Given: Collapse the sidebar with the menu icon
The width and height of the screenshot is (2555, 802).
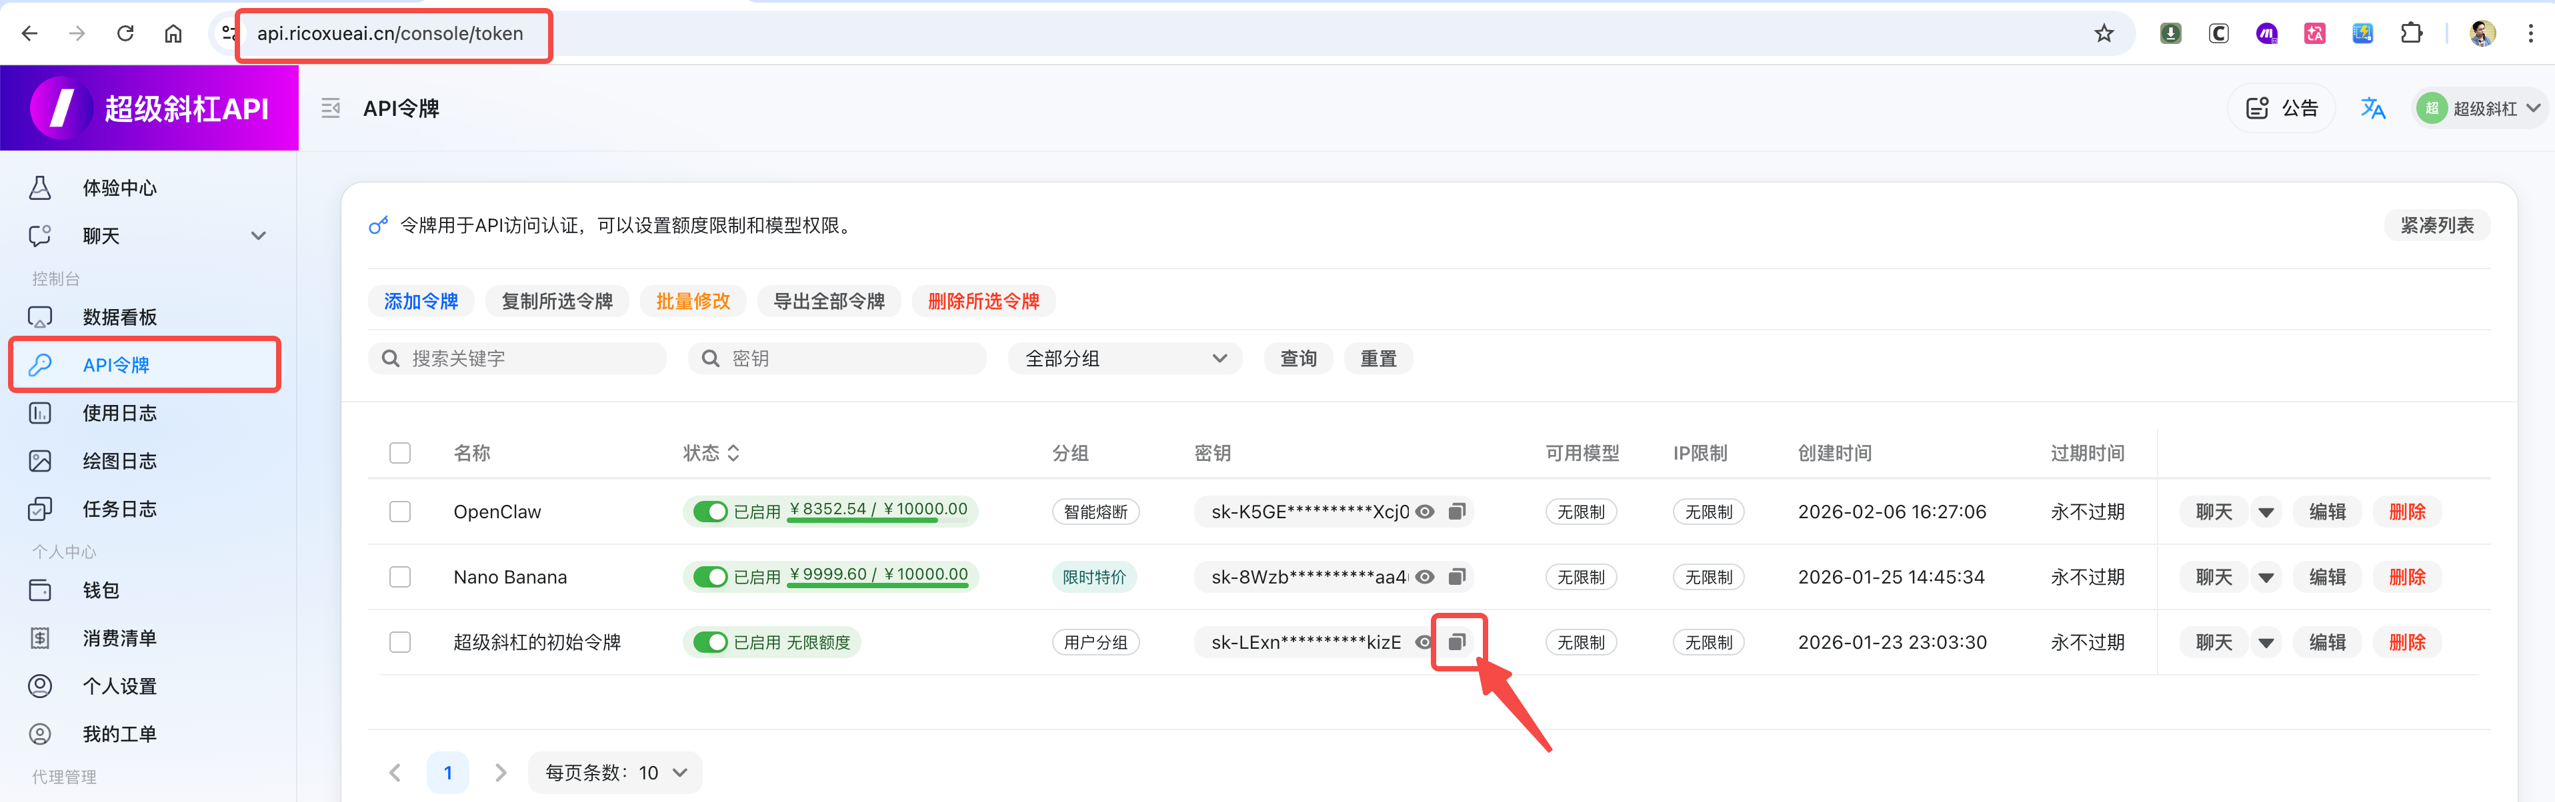Looking at the screenshot, I should click(x=330, y=108).
